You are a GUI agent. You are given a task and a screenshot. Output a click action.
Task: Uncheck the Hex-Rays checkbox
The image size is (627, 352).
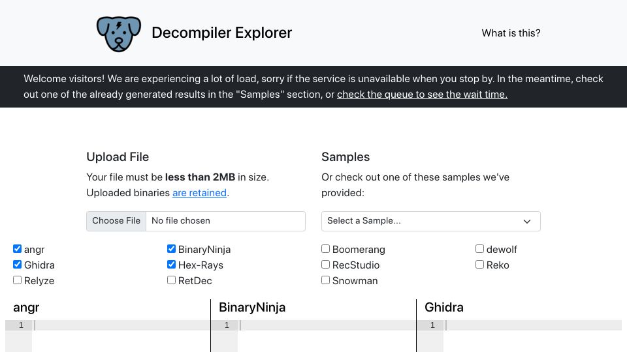(x=171, y=265)
